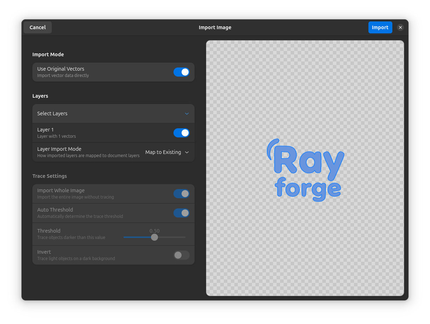Image resolution: width=430 pixels, height=324 pixels.
Task: Disable the Use Original Vectors switch
Action: click(x=182, y=72)
